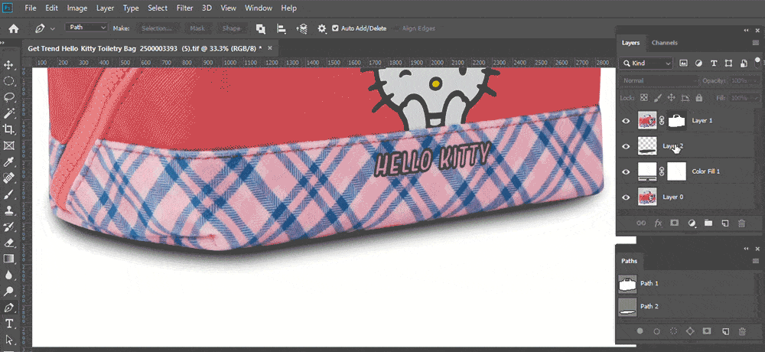Select the Eyedropper tool

(x=8, y=161)
